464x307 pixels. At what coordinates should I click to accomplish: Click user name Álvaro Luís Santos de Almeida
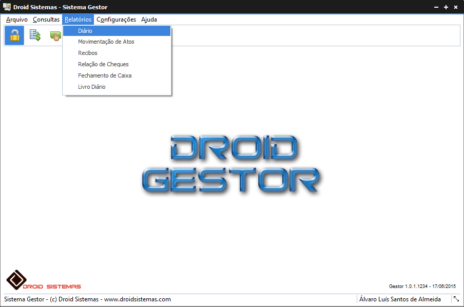[400, 299]
